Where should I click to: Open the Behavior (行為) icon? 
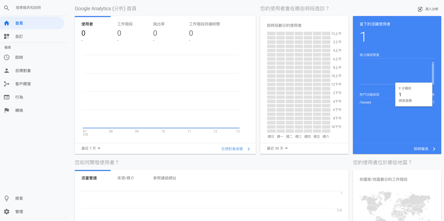point(7,97)
